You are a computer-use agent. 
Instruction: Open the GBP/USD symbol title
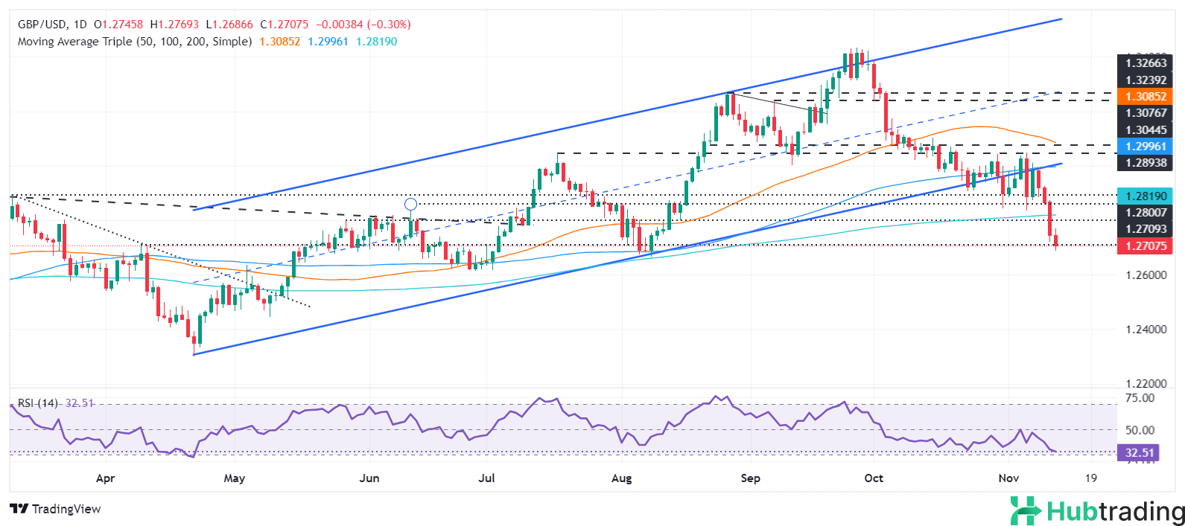pos(42,25)
